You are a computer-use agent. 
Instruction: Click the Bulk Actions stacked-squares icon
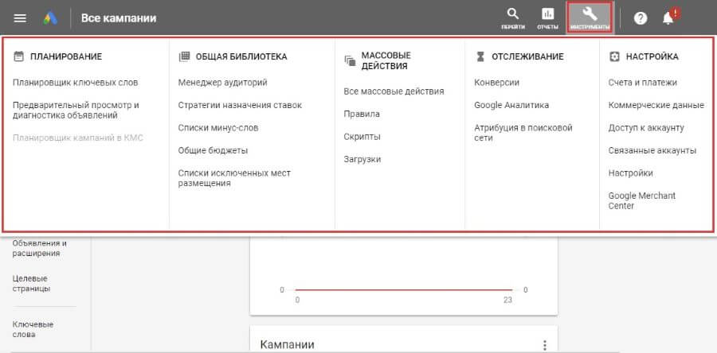click(x=350, y=60)
